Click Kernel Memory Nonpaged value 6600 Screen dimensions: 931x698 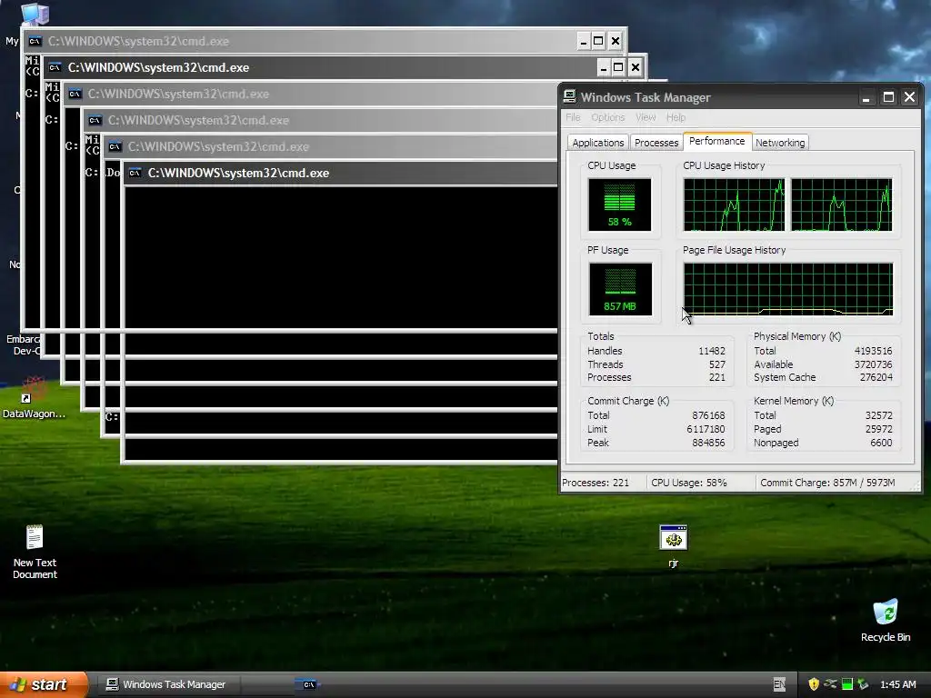(881, 443)
